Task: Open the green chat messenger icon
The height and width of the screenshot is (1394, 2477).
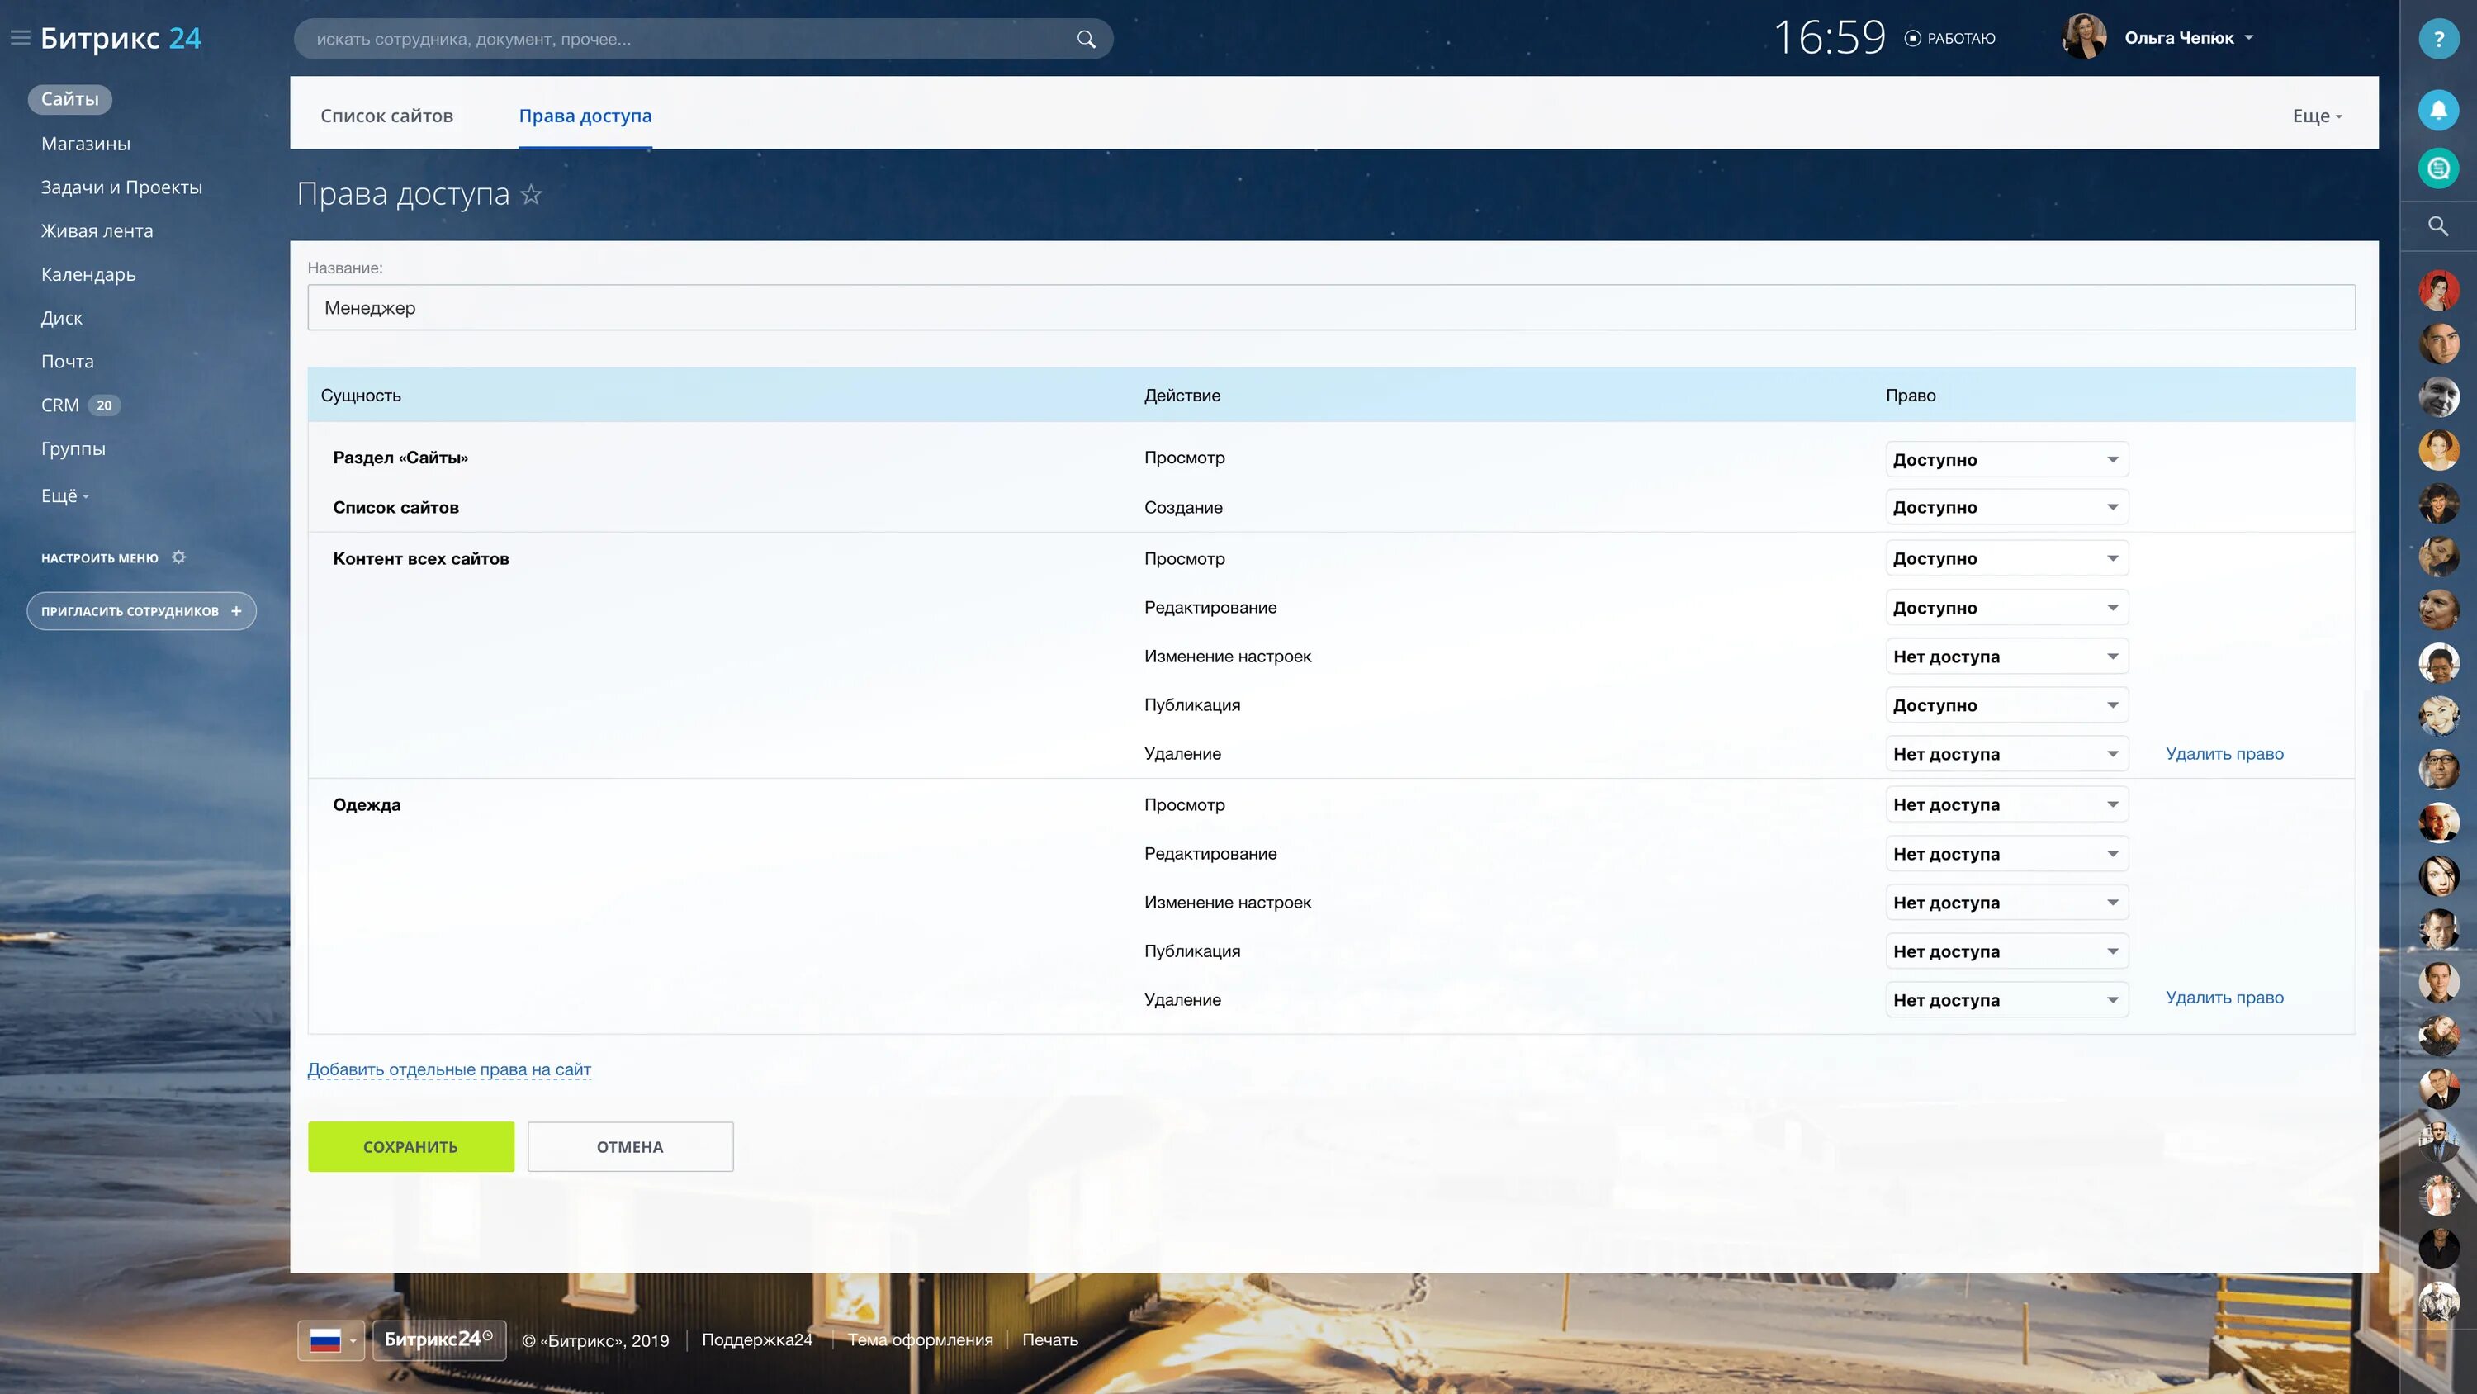Action: [x=2437, y=169]
